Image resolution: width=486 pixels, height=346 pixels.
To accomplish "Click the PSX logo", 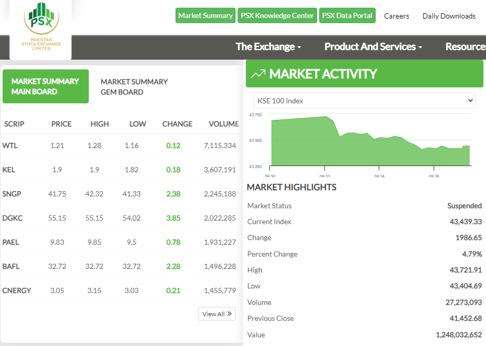I will coord(41,27).
